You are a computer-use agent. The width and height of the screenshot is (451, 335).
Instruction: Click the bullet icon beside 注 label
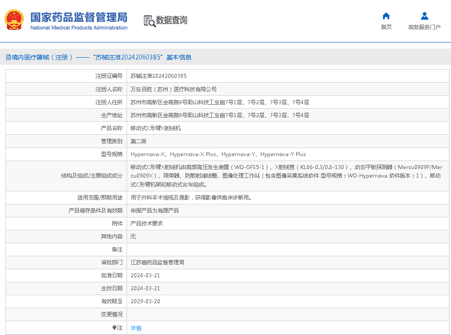point(114,328)
